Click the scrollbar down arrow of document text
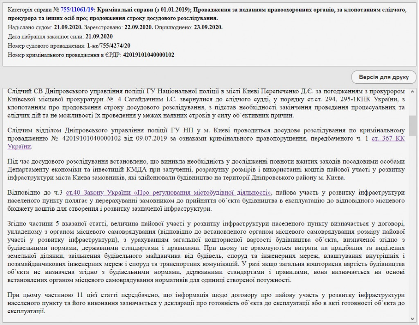Image resolution: width=419 pixels, height=325 pixels. click(412, 318)
